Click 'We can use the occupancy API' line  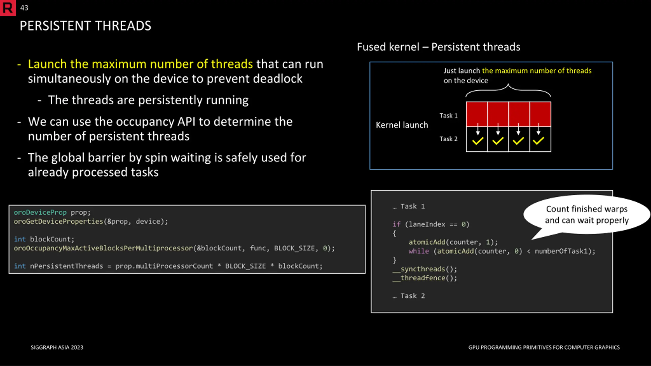coord(160,122)
